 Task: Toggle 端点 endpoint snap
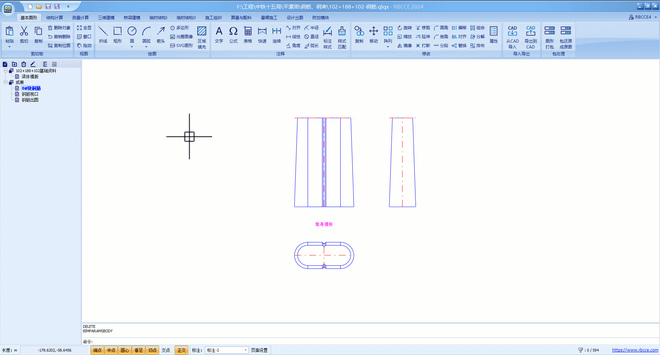tap(97, 350)
